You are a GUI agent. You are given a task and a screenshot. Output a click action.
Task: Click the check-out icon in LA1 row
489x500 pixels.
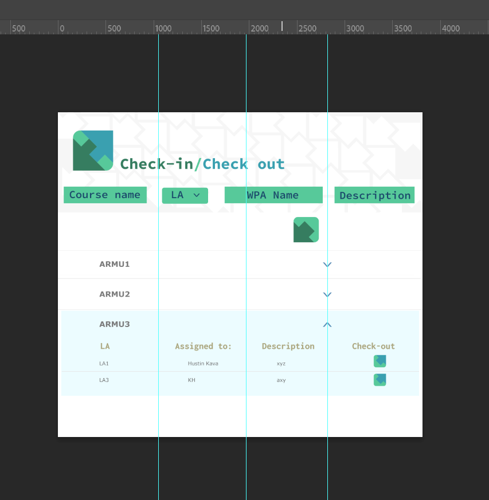(380, 361)
